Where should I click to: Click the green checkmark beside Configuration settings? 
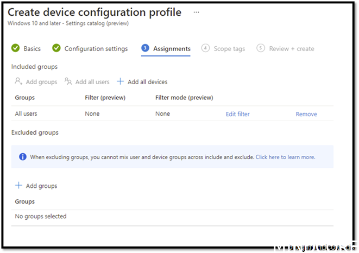[56, 48]
